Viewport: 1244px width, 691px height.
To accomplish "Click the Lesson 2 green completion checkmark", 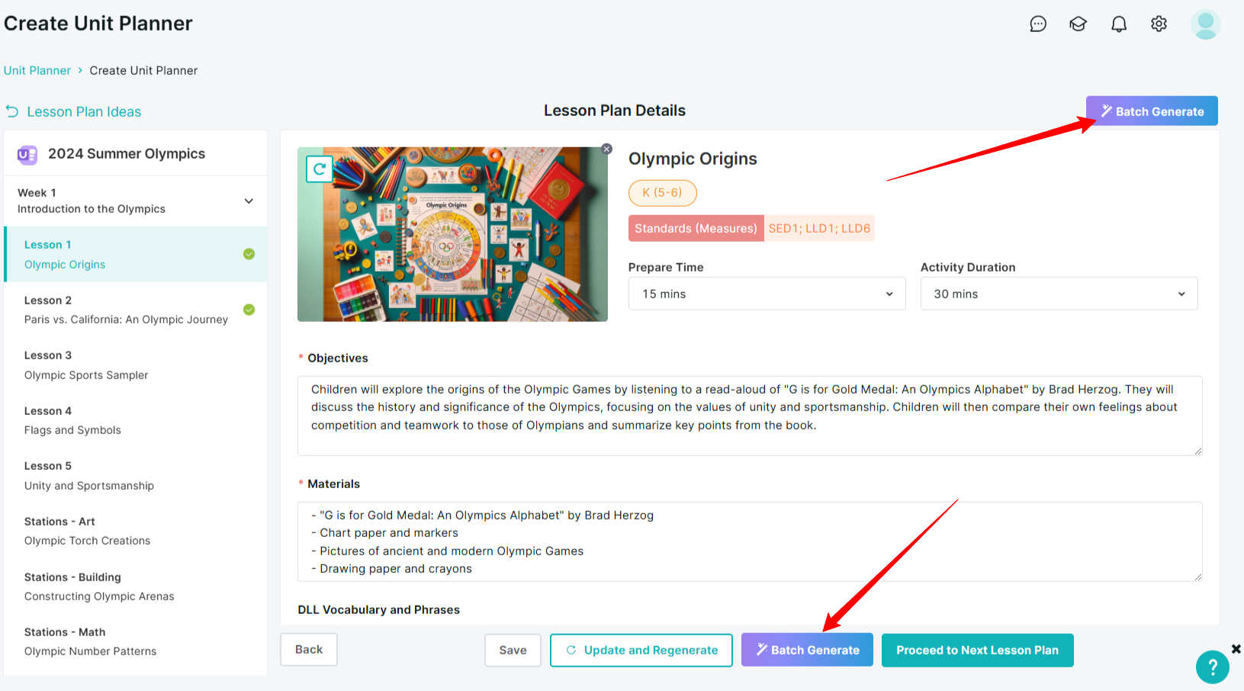I will pos(249,310).
